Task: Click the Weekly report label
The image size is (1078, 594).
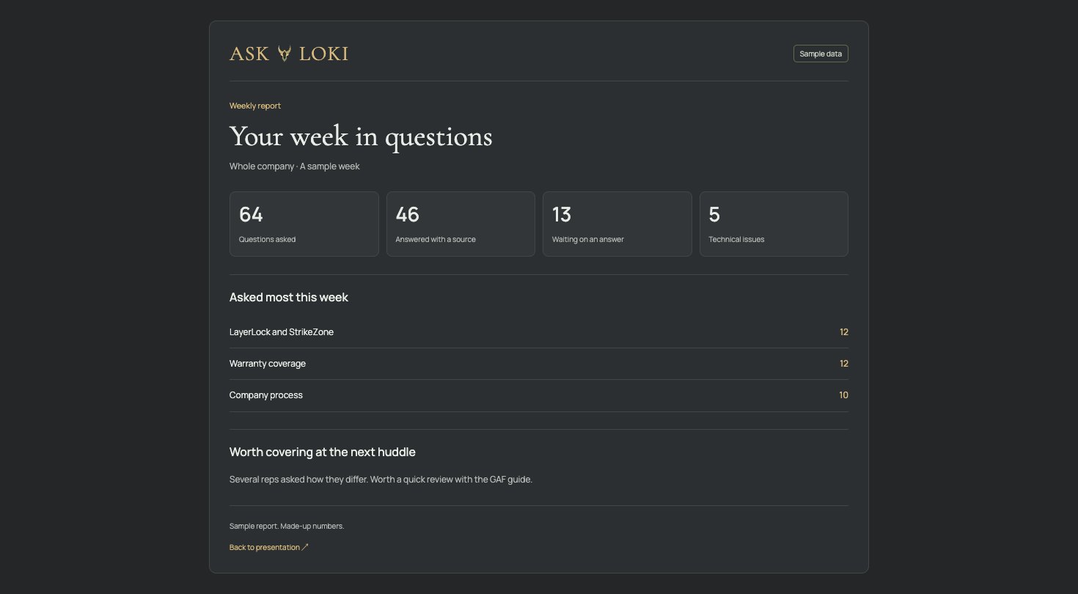Action: 255,106
